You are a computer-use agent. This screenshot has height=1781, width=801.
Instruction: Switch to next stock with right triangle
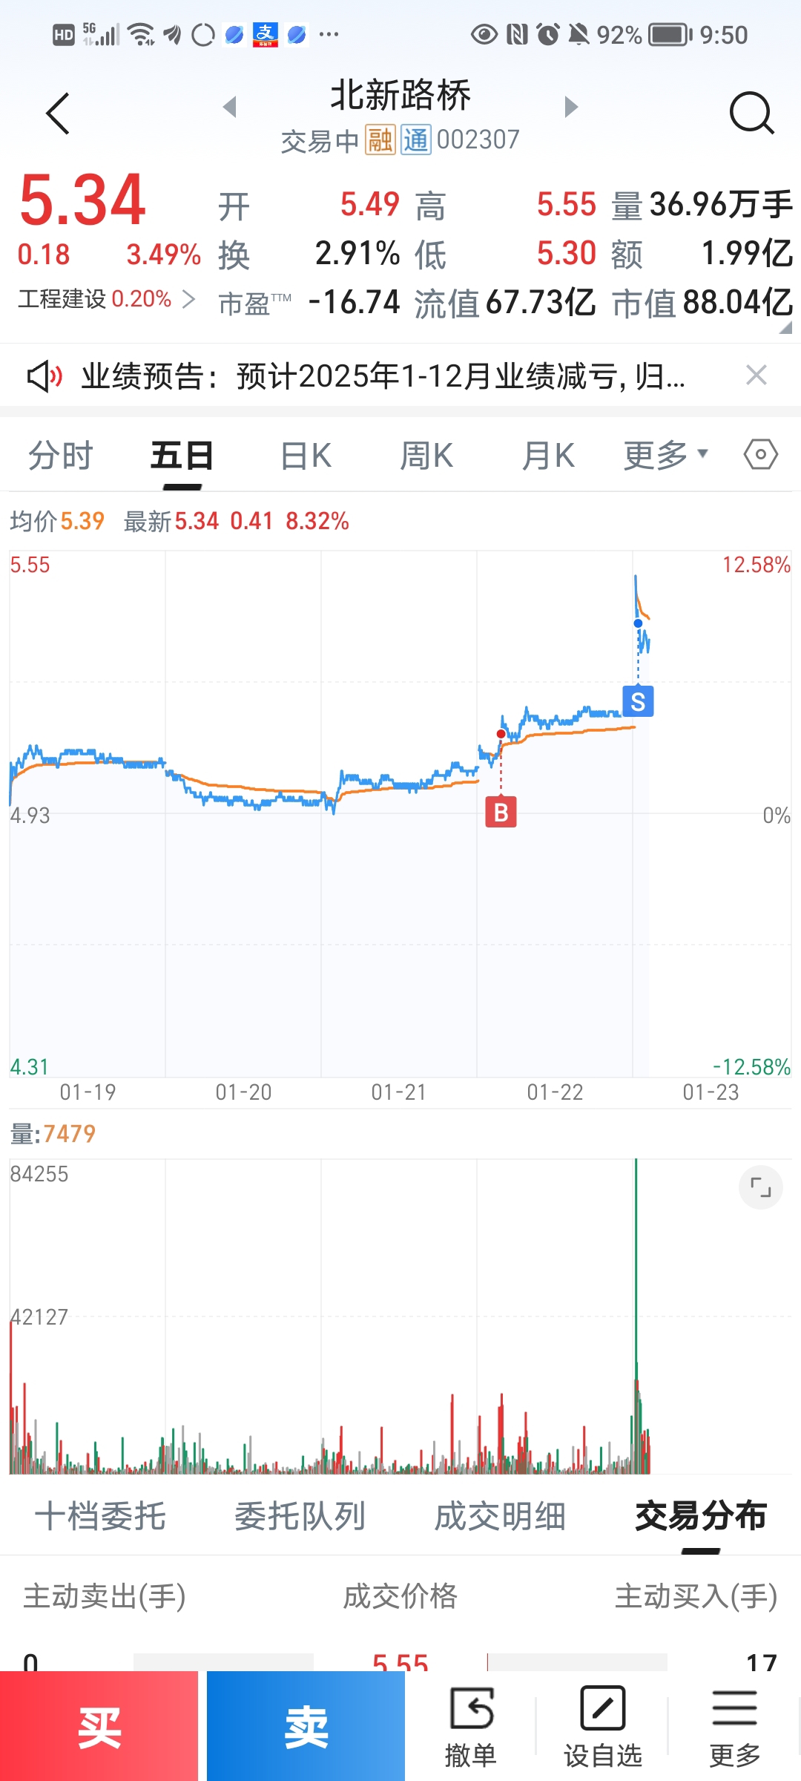click(x=570, y=107)
